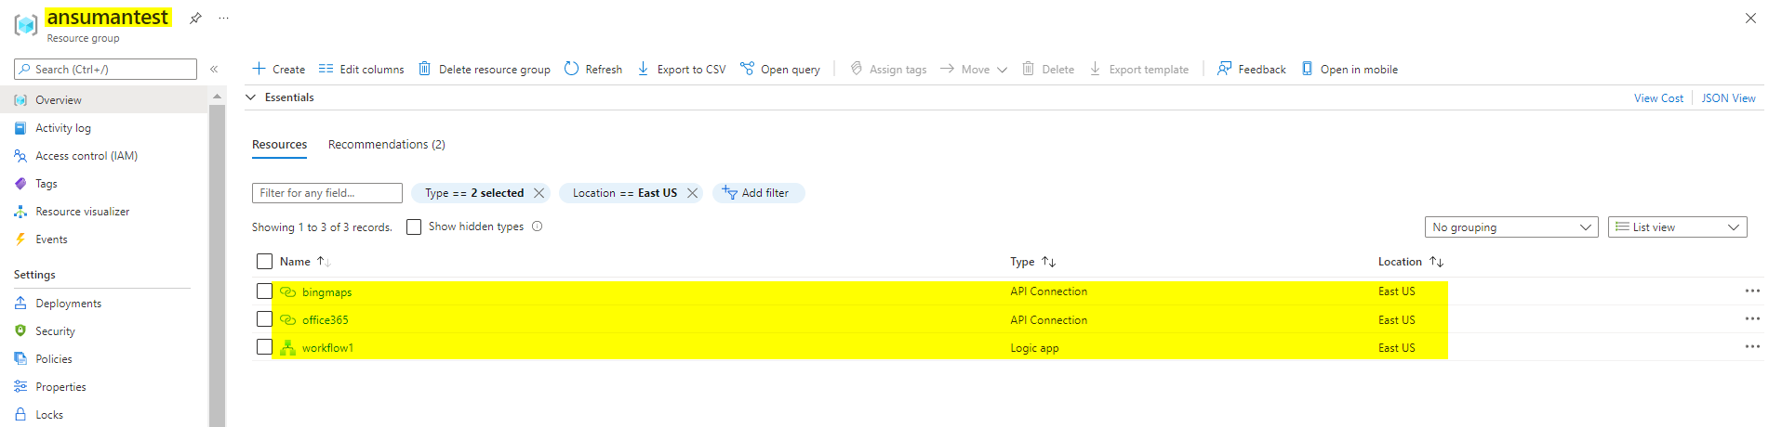Screen dimensions: 1782x427
Task: Export resources to CSV
Action: point(681,69)
